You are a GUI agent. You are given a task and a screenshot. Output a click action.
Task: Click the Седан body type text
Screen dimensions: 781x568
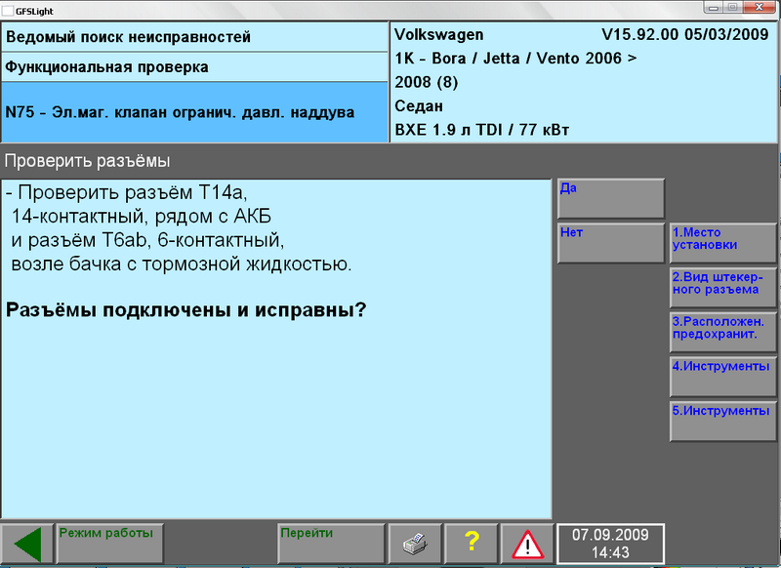tap(419, 106)
